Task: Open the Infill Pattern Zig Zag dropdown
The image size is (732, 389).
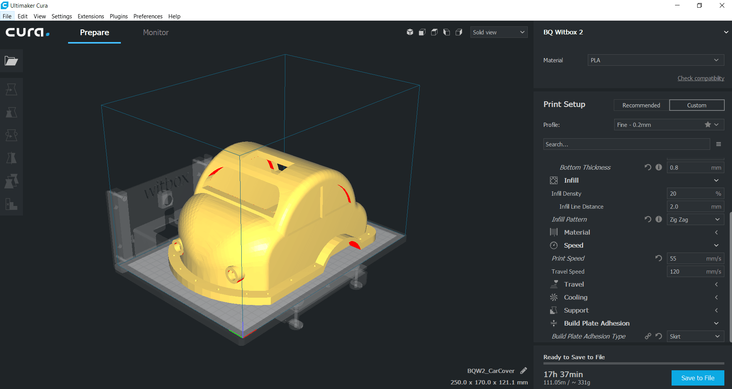Action: 695,219
